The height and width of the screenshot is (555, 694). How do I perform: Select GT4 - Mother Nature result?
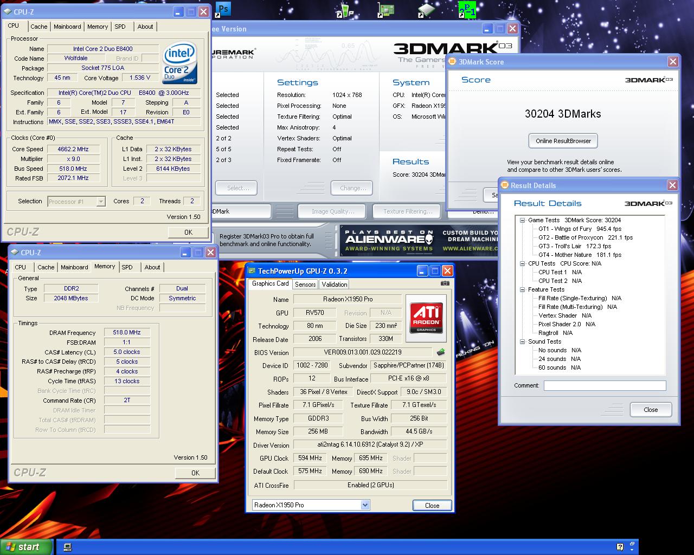pyautogui.click(x=580, y=255)
